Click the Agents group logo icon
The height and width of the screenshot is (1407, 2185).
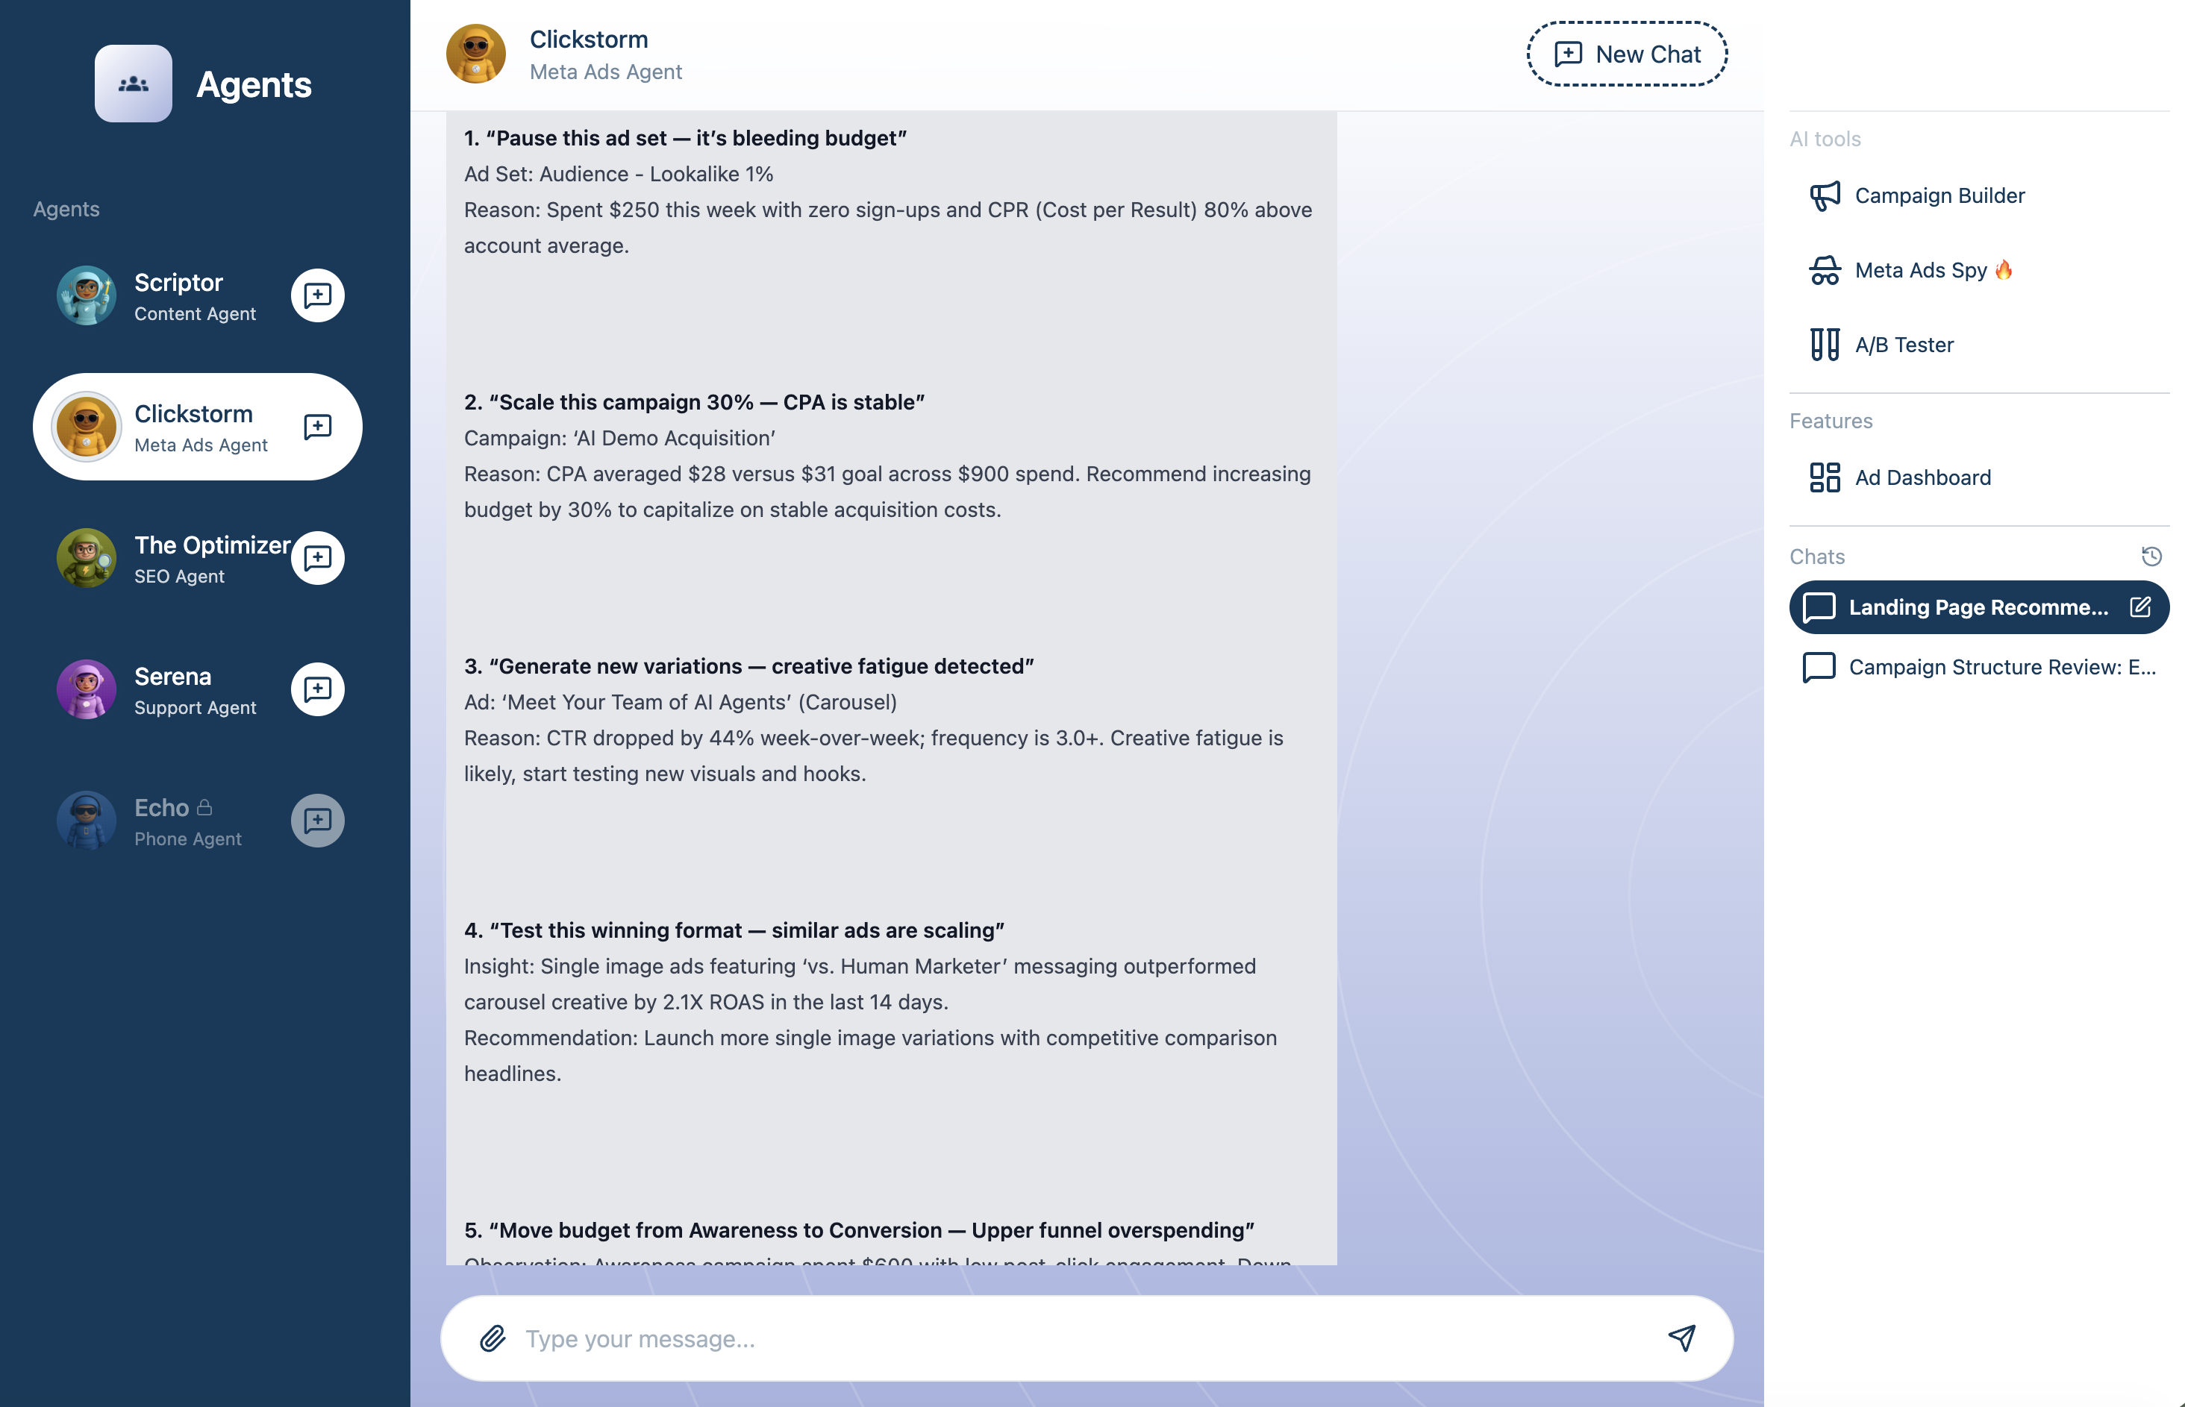tap(134, 83)
